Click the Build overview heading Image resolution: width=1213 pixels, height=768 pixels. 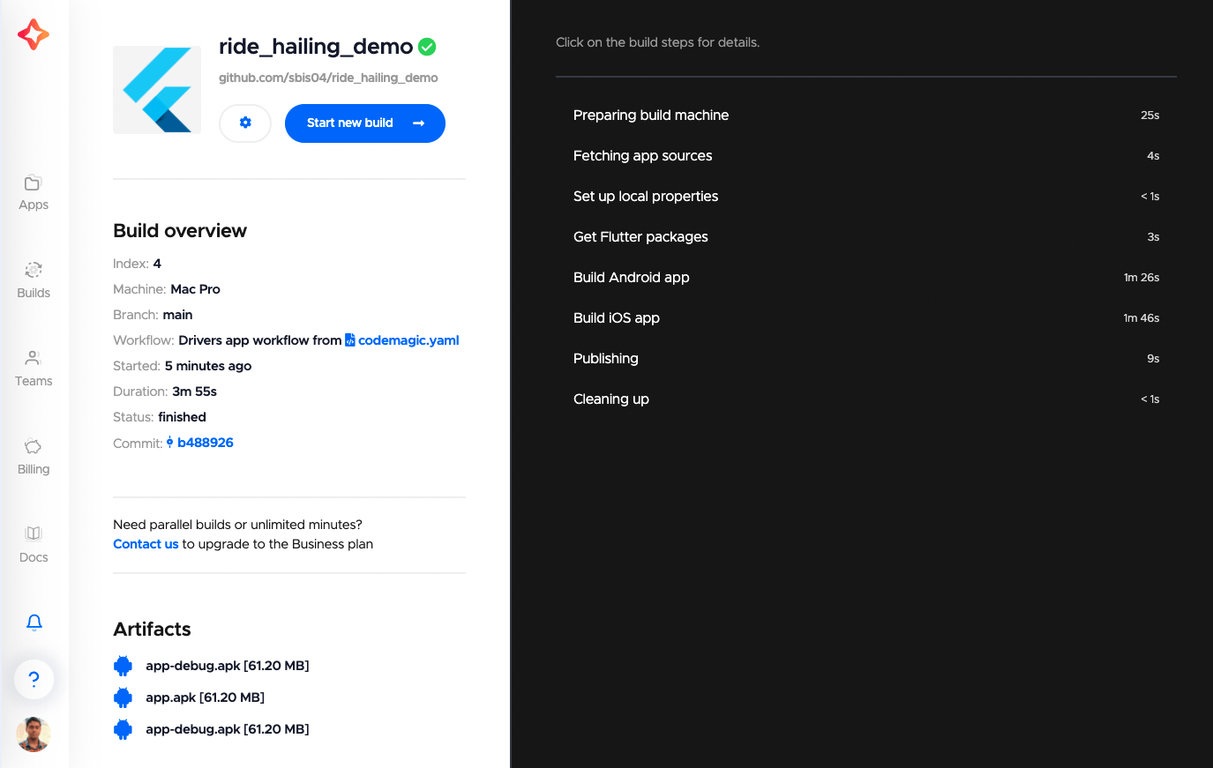pyautogui.click(x=180, y=231)
